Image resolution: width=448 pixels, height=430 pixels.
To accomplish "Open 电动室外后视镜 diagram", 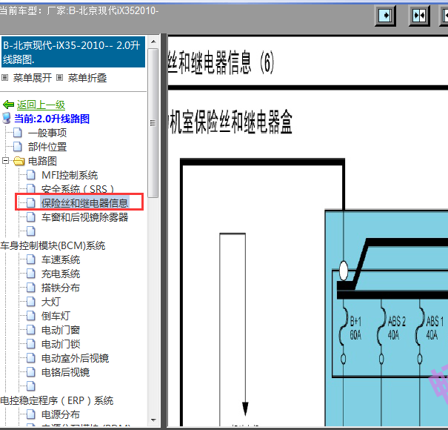I will (75, 358).
